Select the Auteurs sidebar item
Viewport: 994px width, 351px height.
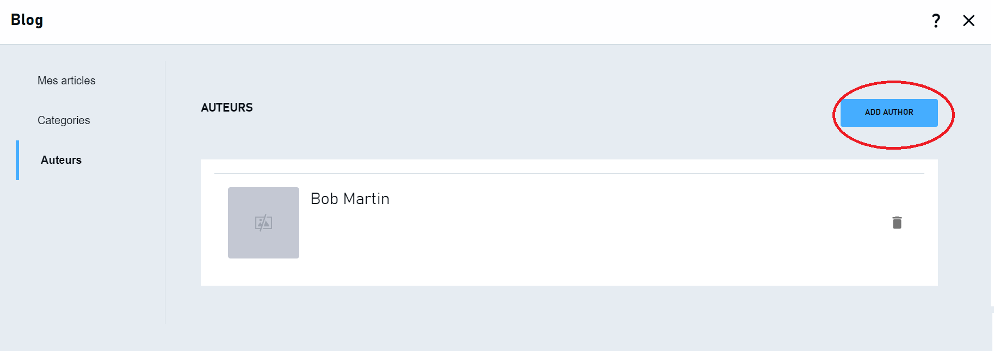pos(61,160)
